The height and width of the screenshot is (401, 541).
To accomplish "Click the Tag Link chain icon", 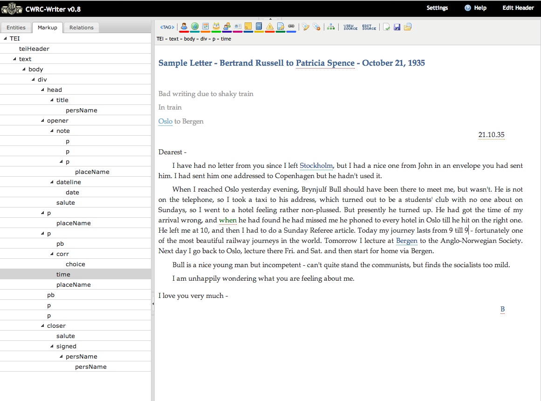I will [291, 27].
